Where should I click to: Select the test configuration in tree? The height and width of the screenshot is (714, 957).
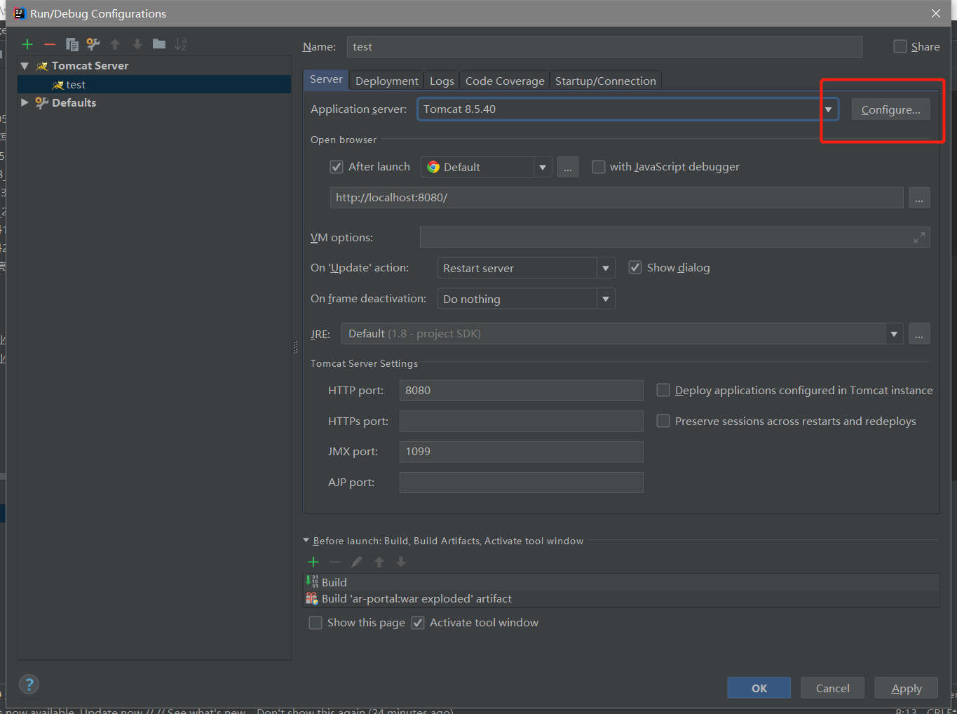click(x=154, y=84)
